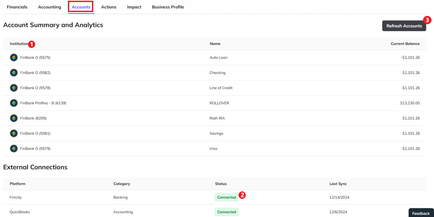Image resolution: width=434 pixels, height=217 pixels.
Task: Select the FinBank O (5582) text
Action: pos(35,73)
